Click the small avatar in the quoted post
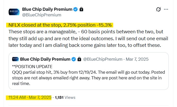This screenshot has height=107, width=177. 15,59
